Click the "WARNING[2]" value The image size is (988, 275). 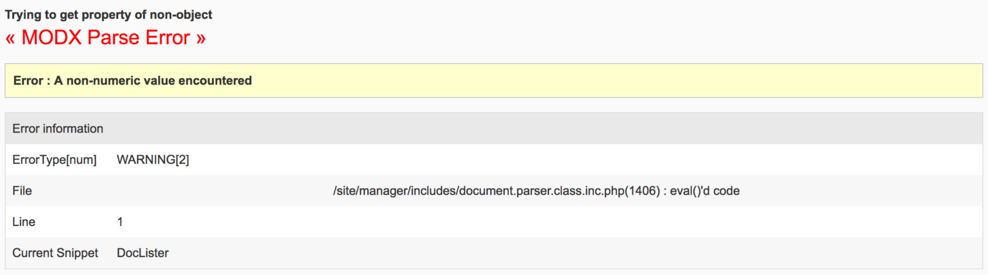point(153,160)
